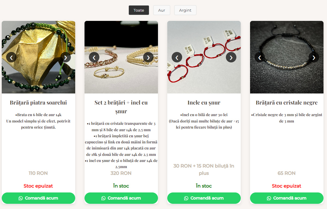Viewport: 327px width, 209px height.
Task: Previous image arrow on Brățară cu cristale negre
Action: pyautogui.click(x=260, y=57)
